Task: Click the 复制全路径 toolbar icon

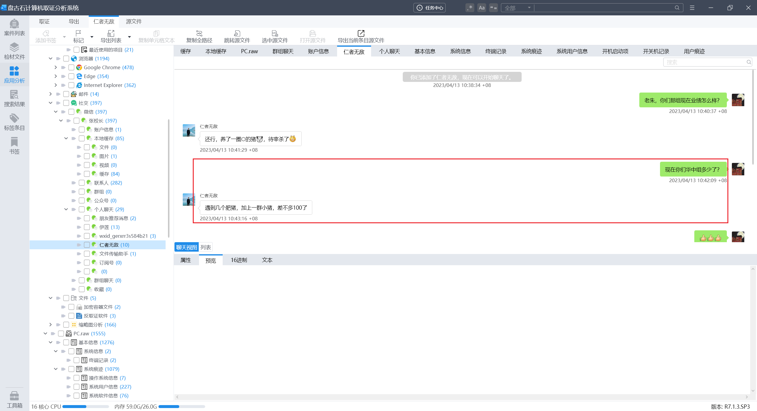Action: [199, 36]
